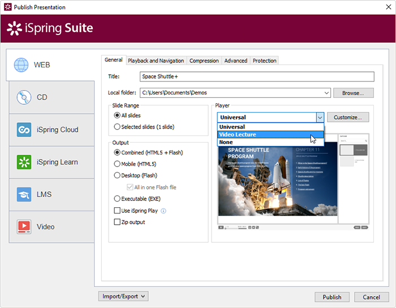Click the Cancel button

pos(372,297)
